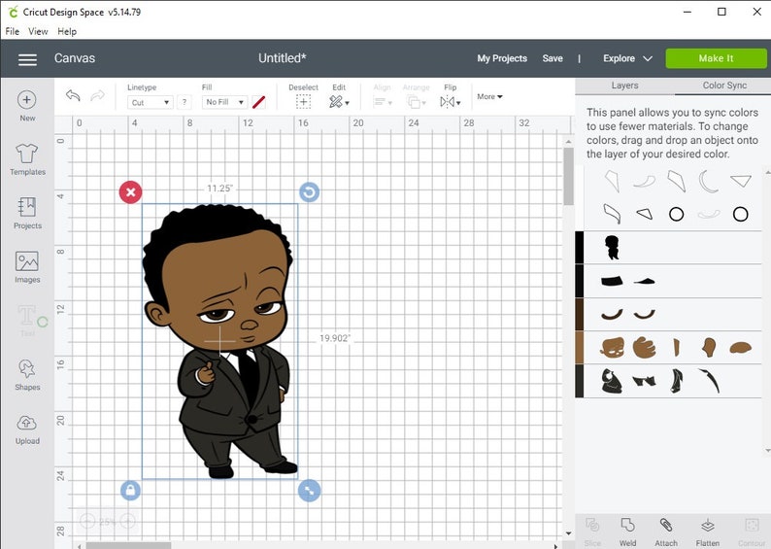The width and height of the screenshot is (771, 549).
Task: Open the hamburger navigation menu
Action: click(27, 59)
